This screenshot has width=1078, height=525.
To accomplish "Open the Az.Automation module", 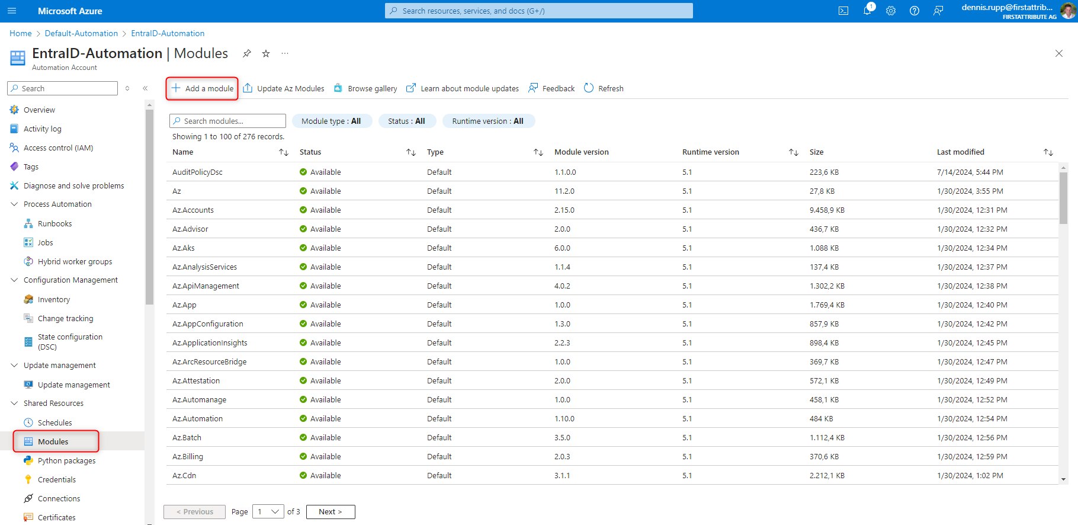I will point(197,418).
